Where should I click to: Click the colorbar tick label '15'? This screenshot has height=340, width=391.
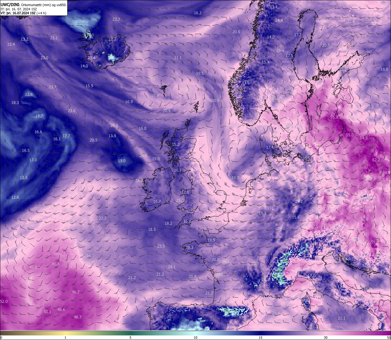coord(261,338)
